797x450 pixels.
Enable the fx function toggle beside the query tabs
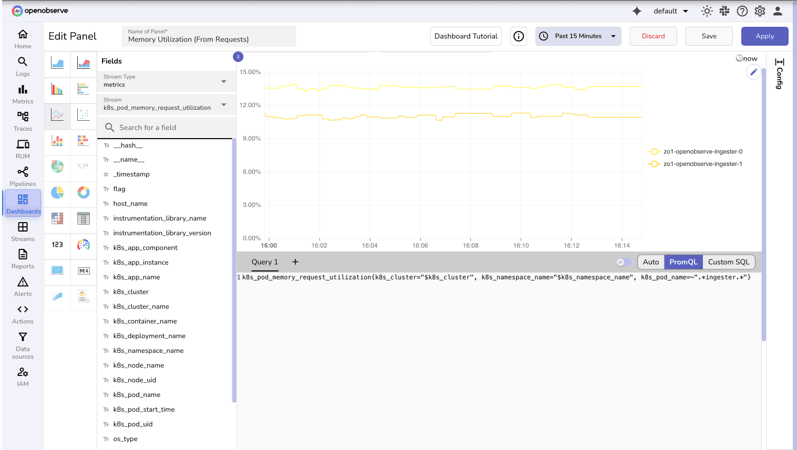(x=624, y=261)
